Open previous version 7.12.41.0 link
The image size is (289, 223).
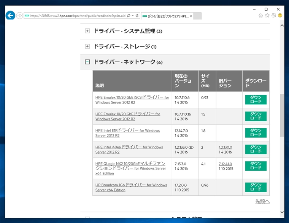coord(225,164)
